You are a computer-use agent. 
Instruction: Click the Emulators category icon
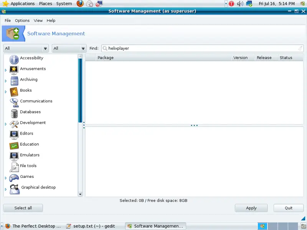pyautogui.click(x=14, y=156)
